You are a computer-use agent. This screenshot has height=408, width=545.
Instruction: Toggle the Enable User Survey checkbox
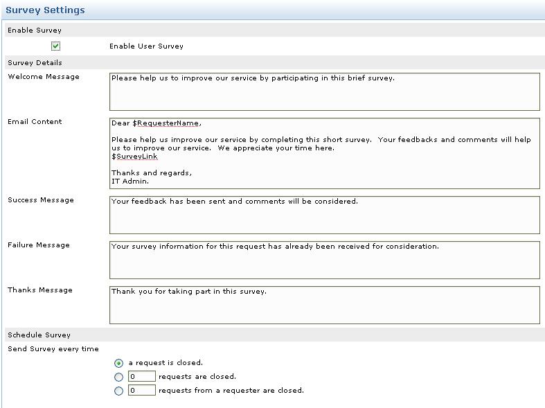tap(55, 46)
